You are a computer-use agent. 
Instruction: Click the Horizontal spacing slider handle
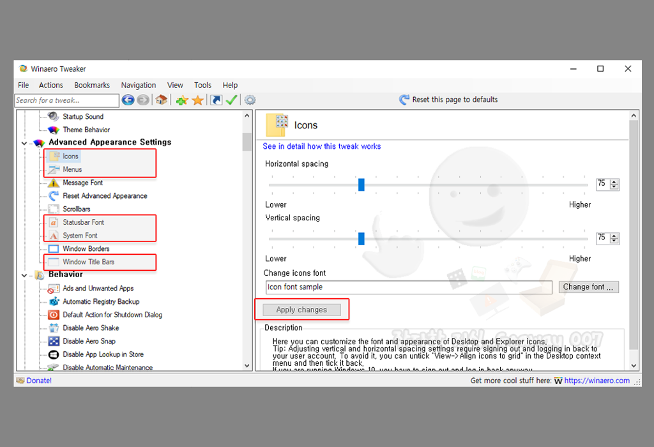[361, 185]
